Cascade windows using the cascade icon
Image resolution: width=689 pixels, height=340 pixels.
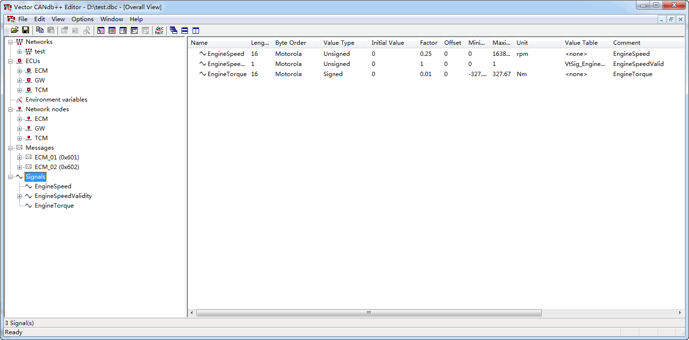tap(173, 30)
